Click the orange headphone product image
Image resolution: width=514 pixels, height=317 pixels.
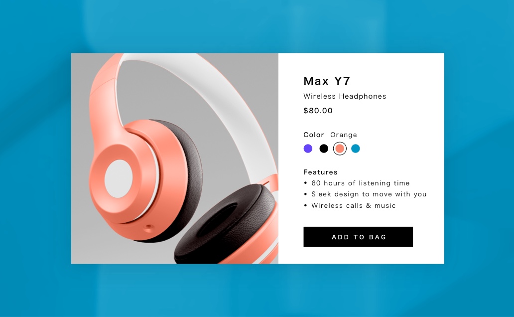point(175,158)
